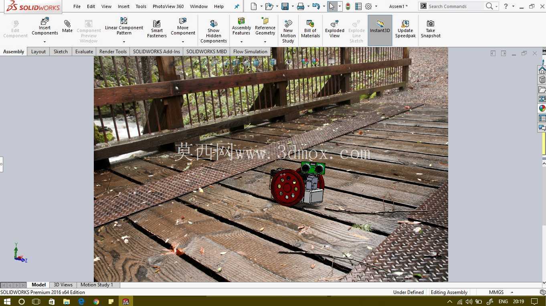
Task: Click Update Speedpak
Action: pyautogui.click(x=405, y=29)
